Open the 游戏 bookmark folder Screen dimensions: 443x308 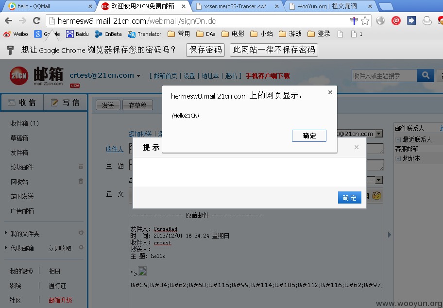click(290, 34)
